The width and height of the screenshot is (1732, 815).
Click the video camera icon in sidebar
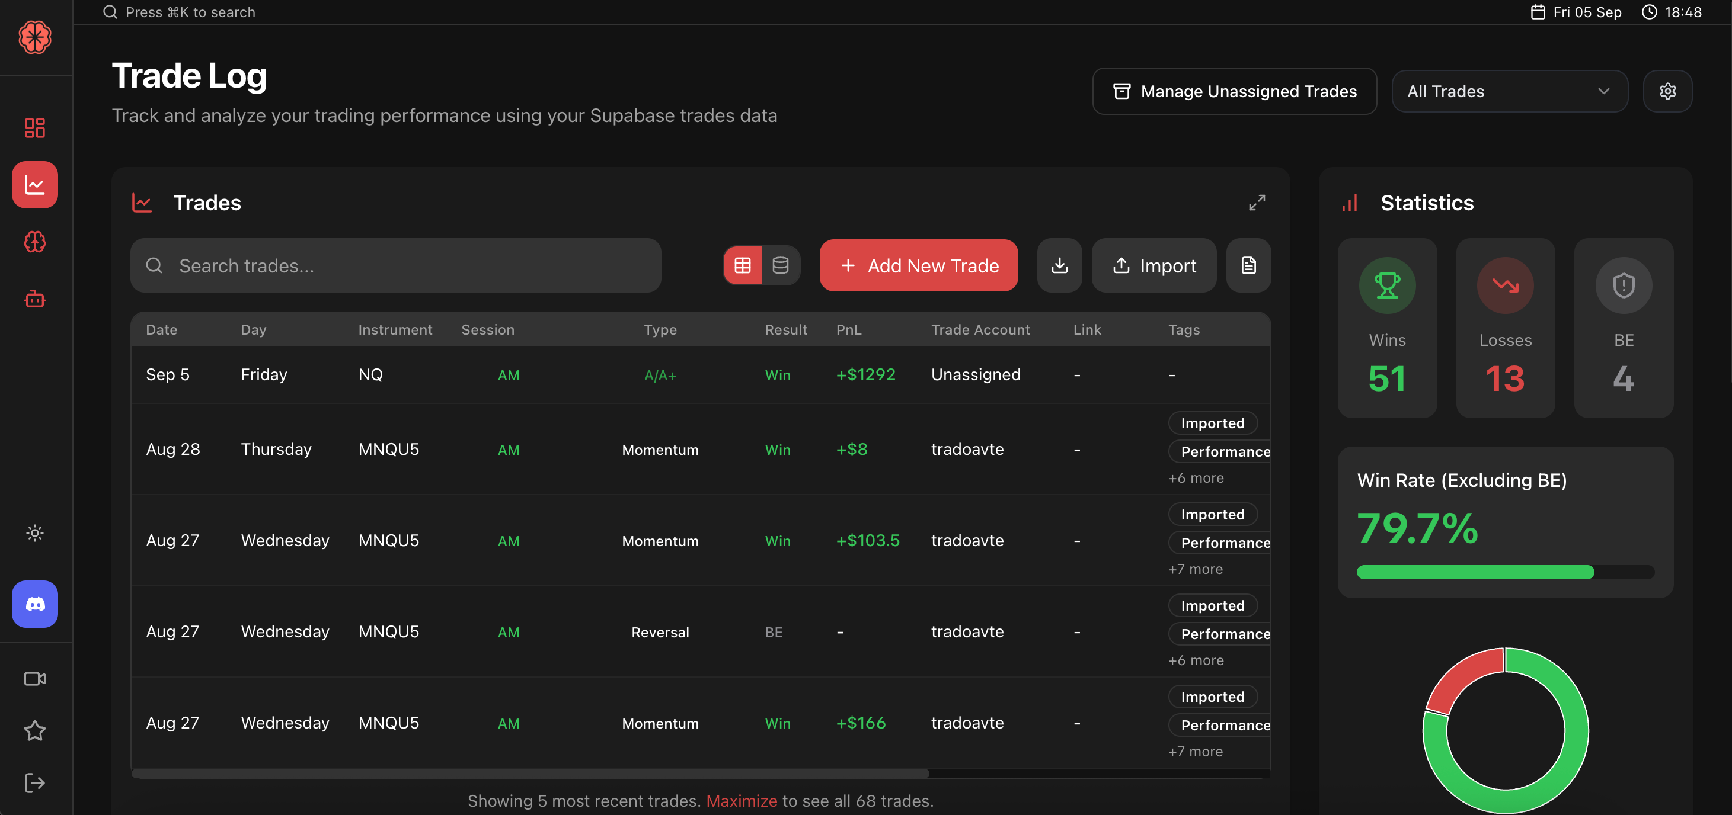(x=34, y=678)
